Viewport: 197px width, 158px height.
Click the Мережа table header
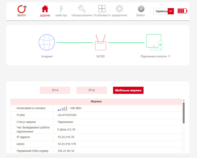tap(96, 102)
